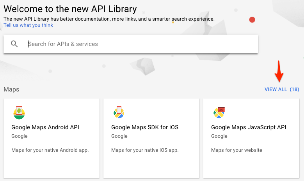Click the Maps category heading
304x181 pixels.
point(11,90)
